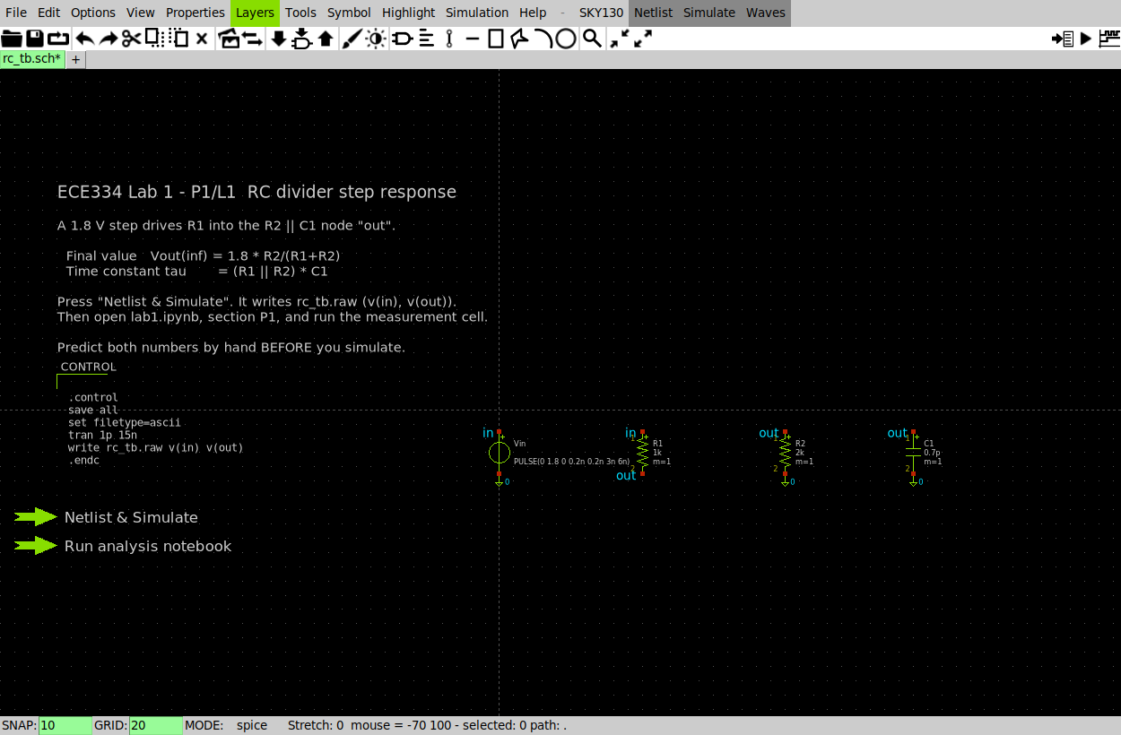Viewport: 1121px width, 735px height.
Task: Click the Pop up-arrow icon
Action: 326,39
